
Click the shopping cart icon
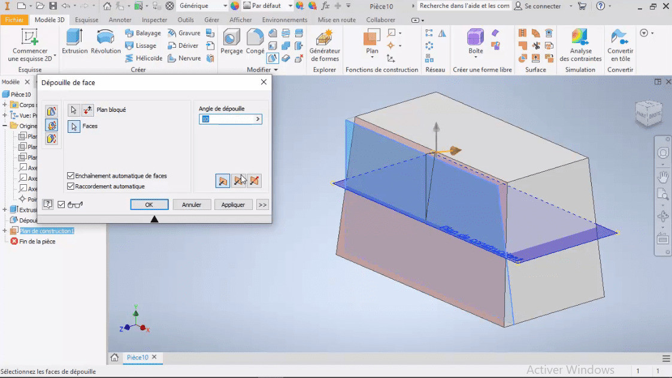582,6
